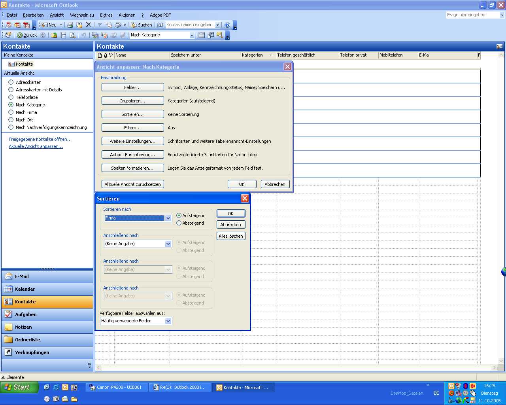Click the Internet Explorer quick launch icon
Viewport: 506px width, 405px height.
pos(56,387)
